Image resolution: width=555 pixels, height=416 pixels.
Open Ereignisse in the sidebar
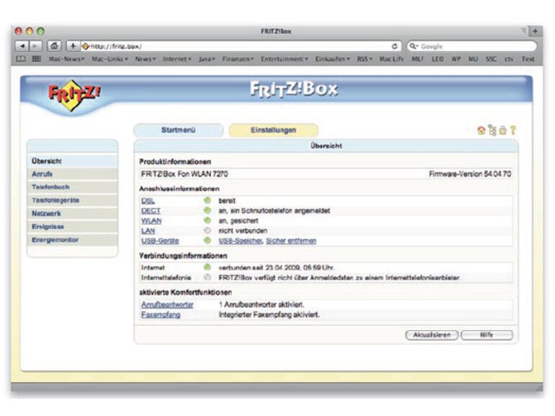pos(73,227)
